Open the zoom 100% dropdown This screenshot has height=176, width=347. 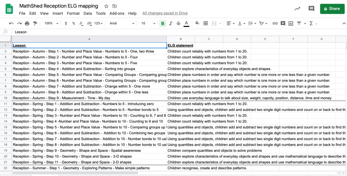[x=52, y=23]
